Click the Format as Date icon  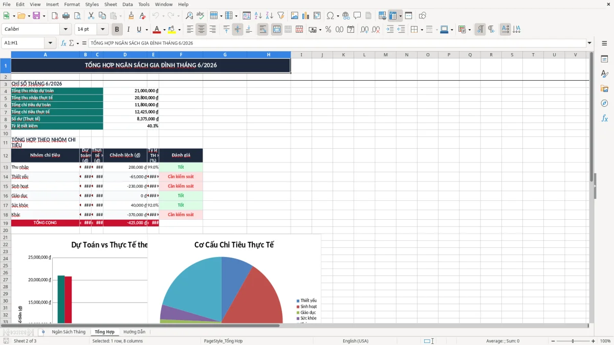click(350, 30)
